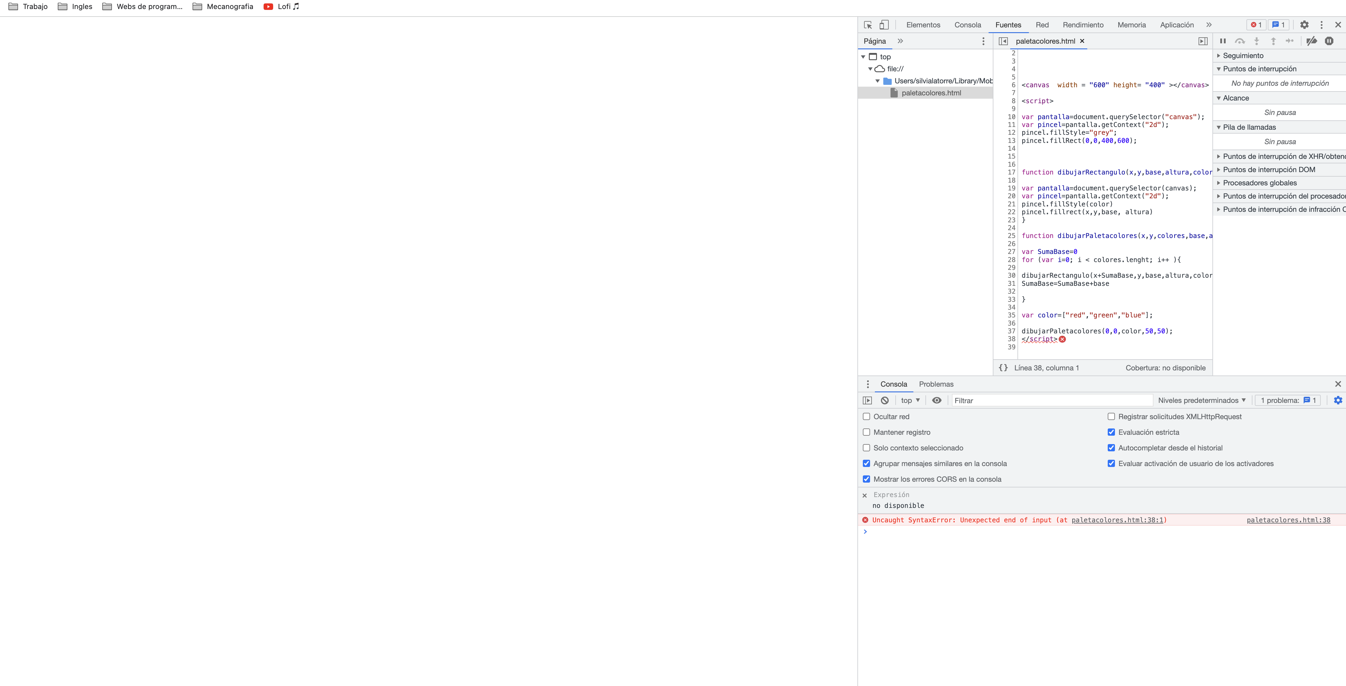
Task: Switch to the Problemas drawer tab
Action: pyautogui.click(x=936, y=384)
